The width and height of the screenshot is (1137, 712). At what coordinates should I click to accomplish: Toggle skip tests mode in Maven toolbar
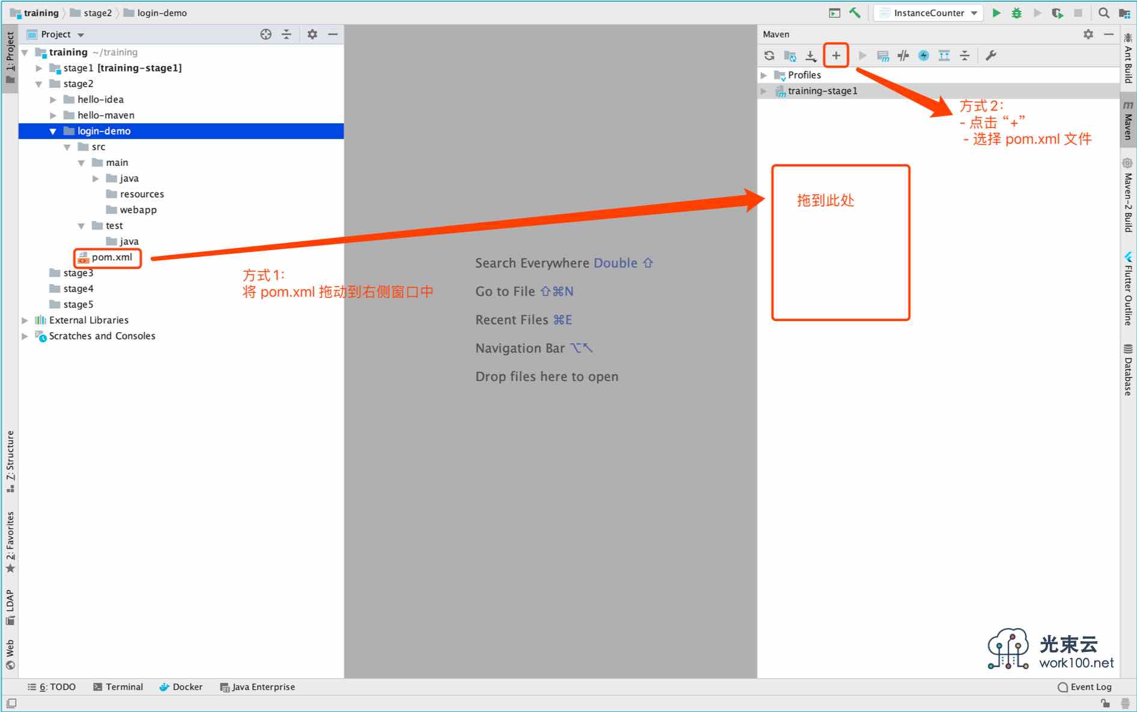click(x=924, y=56)
